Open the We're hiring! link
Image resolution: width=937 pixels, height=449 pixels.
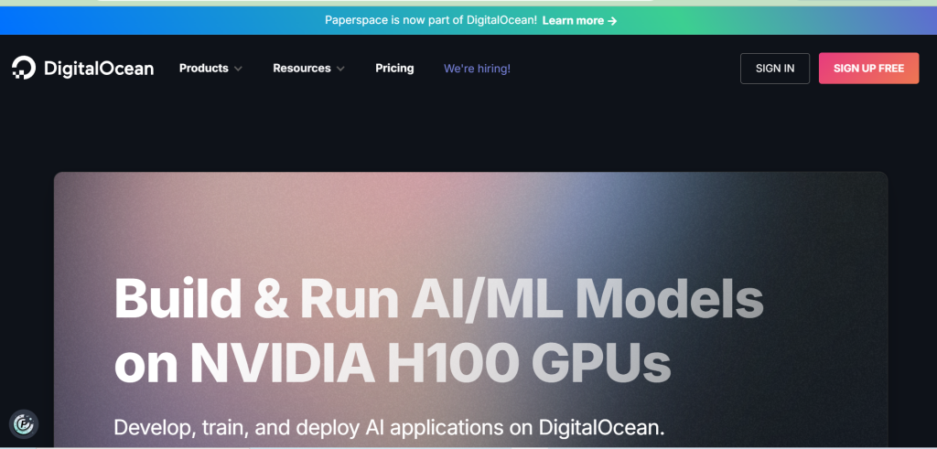click(477, 69)
